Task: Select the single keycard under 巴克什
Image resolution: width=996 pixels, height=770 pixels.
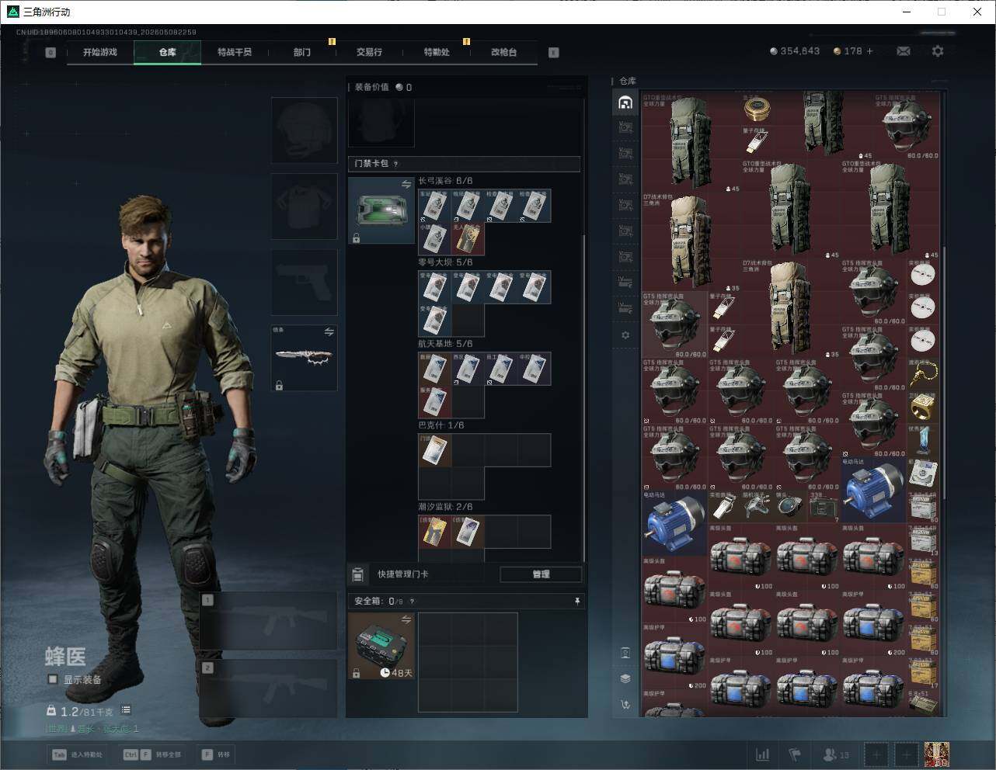Action: point(435,450)
